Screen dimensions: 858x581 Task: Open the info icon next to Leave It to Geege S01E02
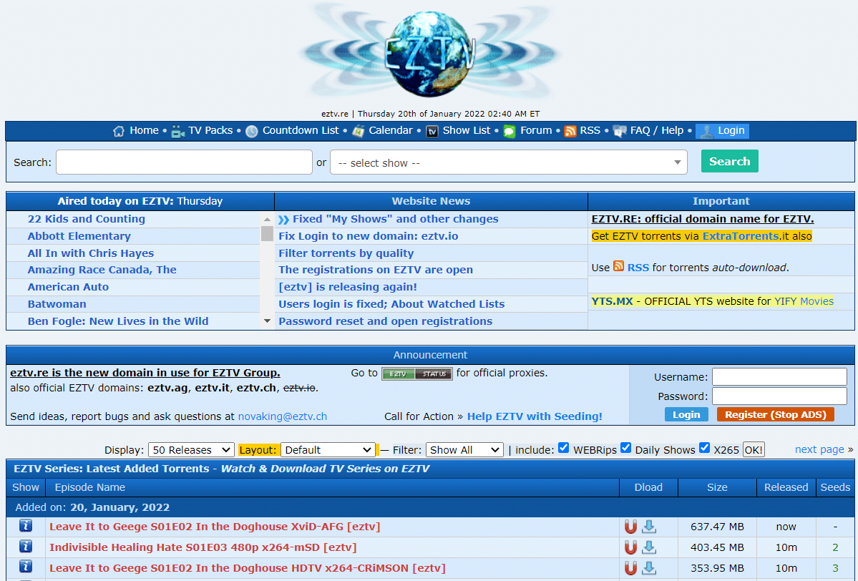(x=25, y=525)
